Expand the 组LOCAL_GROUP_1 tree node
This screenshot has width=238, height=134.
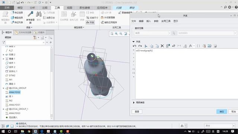[x=3, y=109]
